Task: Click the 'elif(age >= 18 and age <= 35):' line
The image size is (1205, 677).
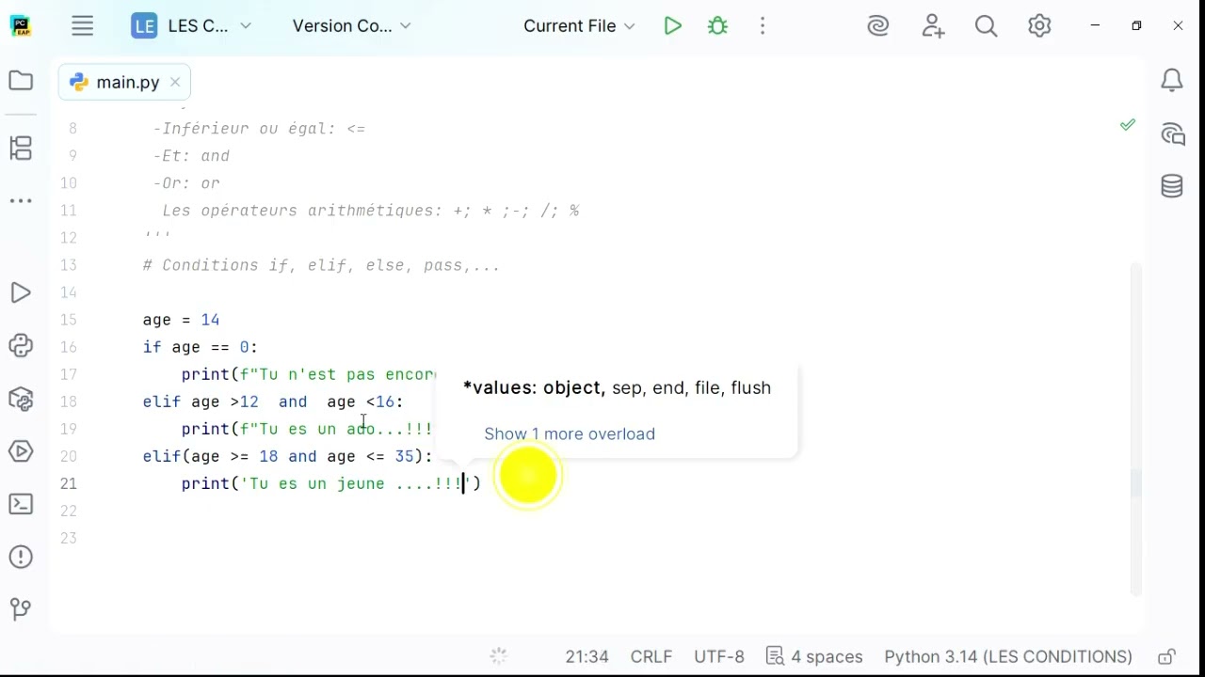Action: click(288, 456)
